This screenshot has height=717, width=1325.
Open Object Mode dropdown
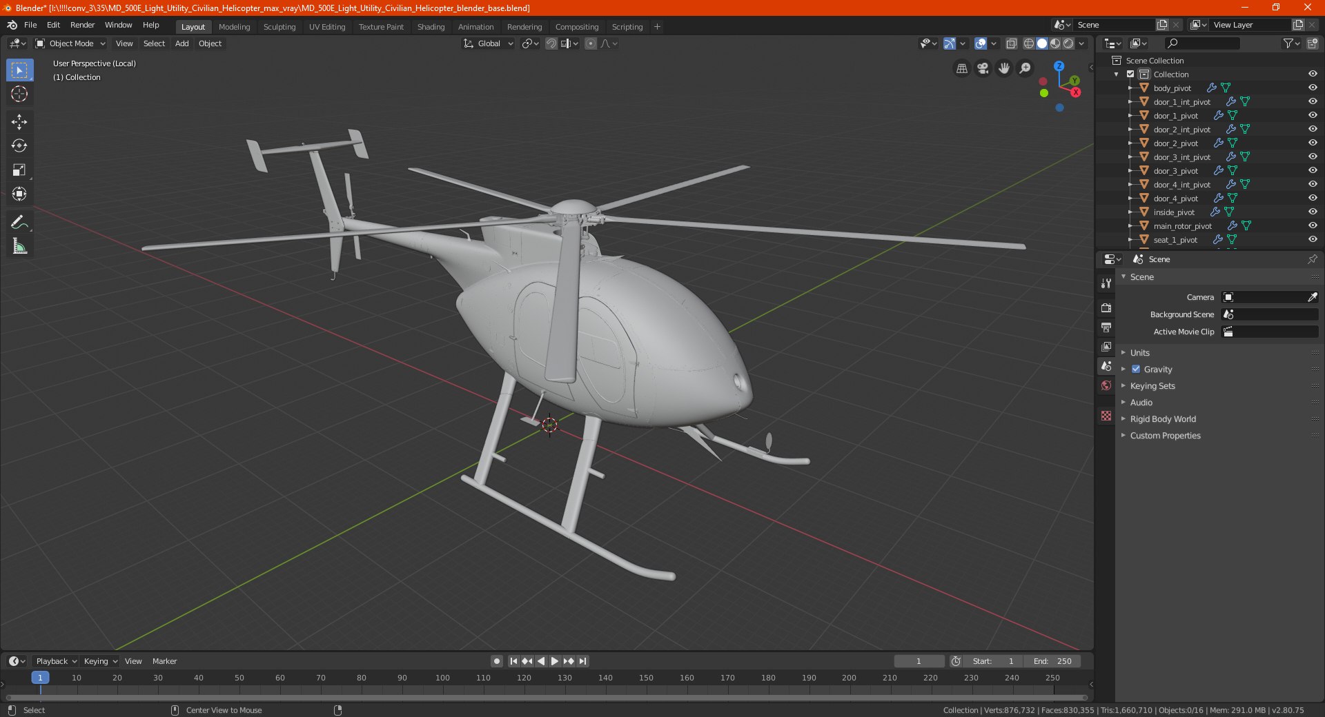[x=70, y=43]
